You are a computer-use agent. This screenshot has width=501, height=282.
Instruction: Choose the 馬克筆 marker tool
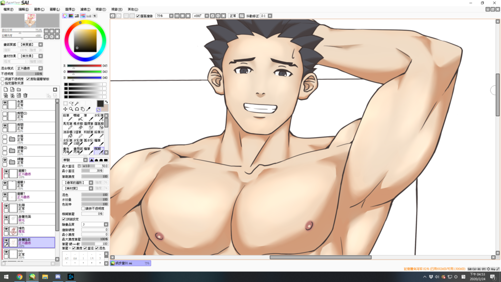68,126
